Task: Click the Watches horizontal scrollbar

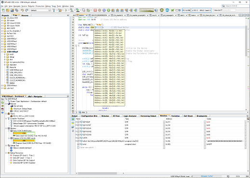Action: 97,173
